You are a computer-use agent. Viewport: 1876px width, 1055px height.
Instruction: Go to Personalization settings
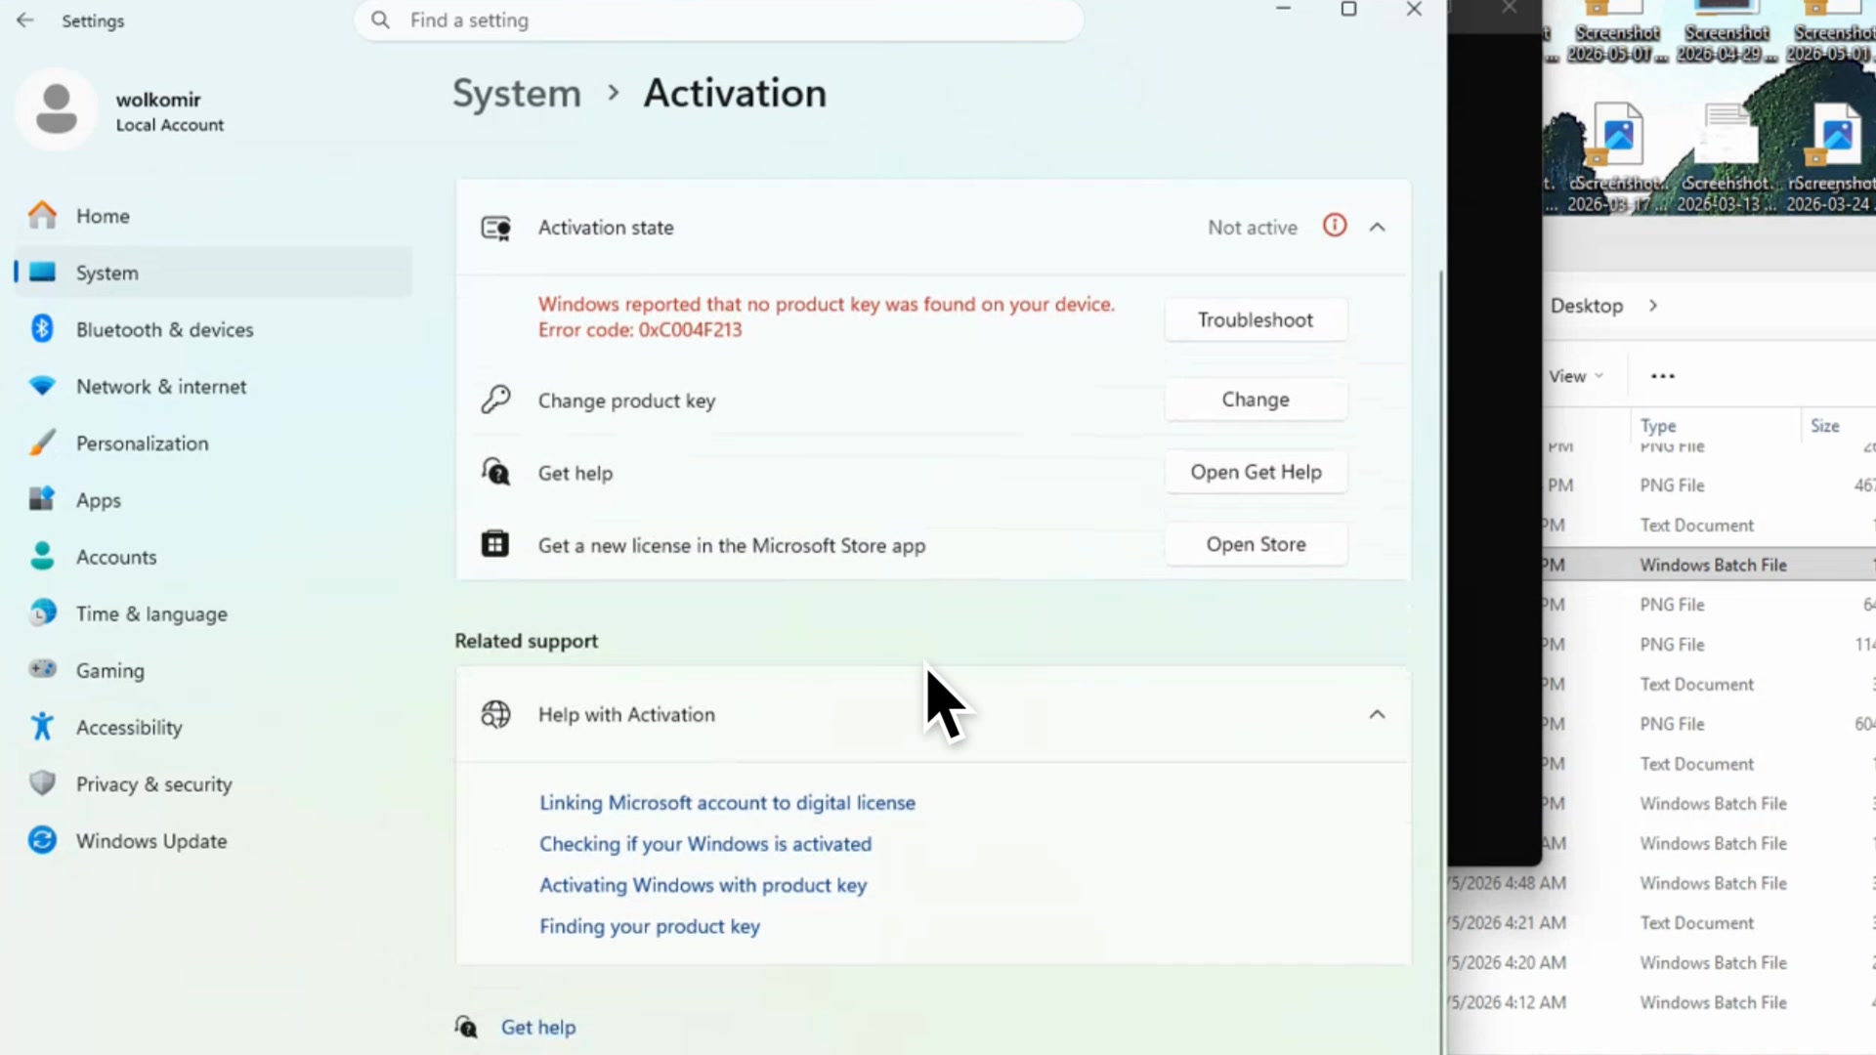coord(213,443)
